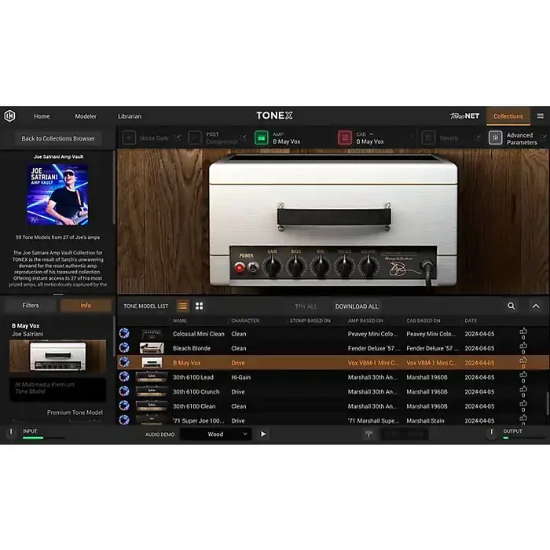Sort by CHARACTER column header

(x=245, y=321)
